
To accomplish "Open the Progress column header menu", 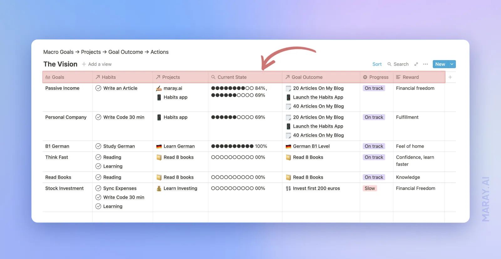I will (376, 77).
